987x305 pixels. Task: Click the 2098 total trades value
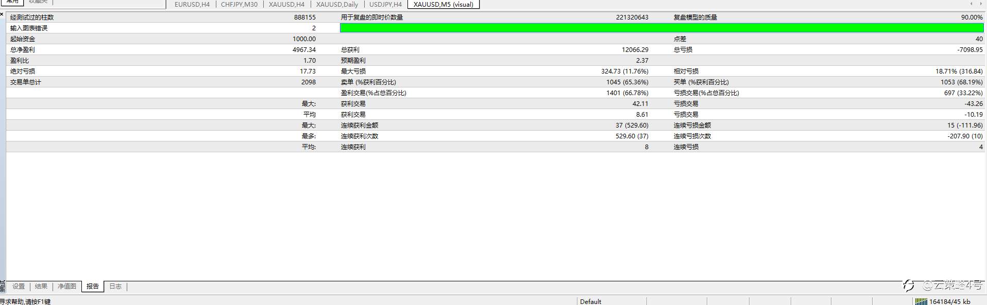coord(309,82)
